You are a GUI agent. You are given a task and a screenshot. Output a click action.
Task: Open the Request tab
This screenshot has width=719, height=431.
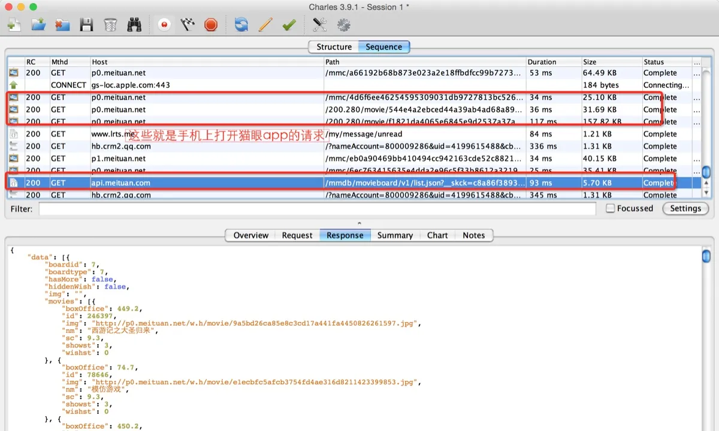[x=297, y=235]
